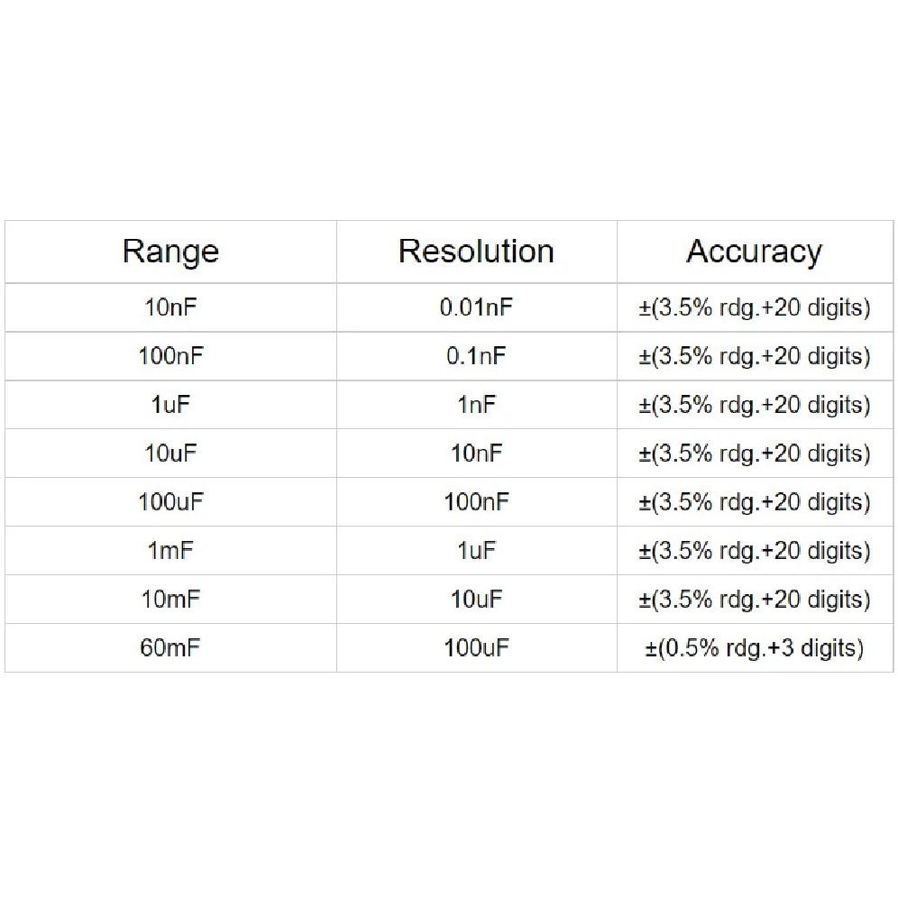Click the accuracy cell in the 10mF row
Viewport: 898px width, 898px height.
755,600
